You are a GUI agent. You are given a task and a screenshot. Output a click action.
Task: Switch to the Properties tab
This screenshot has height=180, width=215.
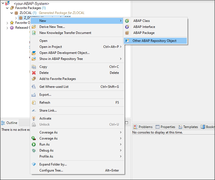[165, 127]
